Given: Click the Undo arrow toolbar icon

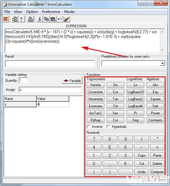Looking at the screenshot, I should (x=60, y=19).
